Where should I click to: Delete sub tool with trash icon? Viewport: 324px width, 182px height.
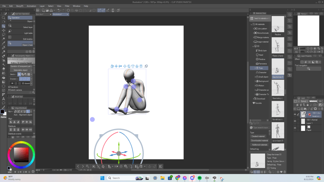(34, 52)
